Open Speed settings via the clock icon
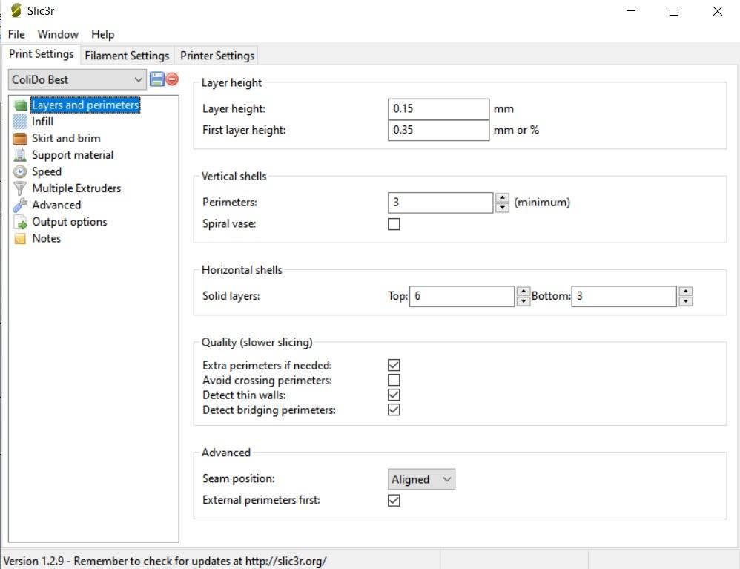Screen dimensions: 740x569 pyautogui.click(x=20, y=172)
